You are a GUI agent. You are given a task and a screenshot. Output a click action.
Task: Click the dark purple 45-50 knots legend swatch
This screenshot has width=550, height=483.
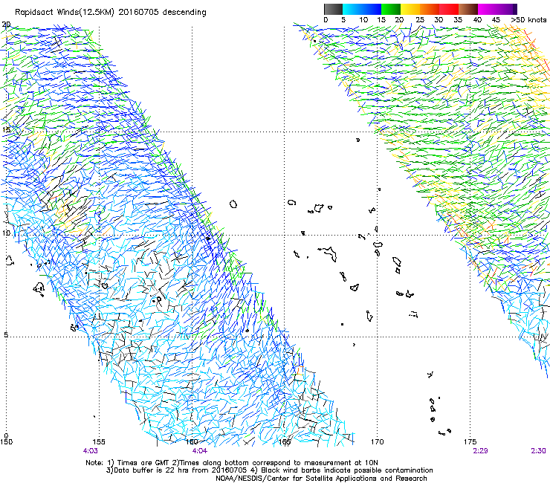coord(507,9)
